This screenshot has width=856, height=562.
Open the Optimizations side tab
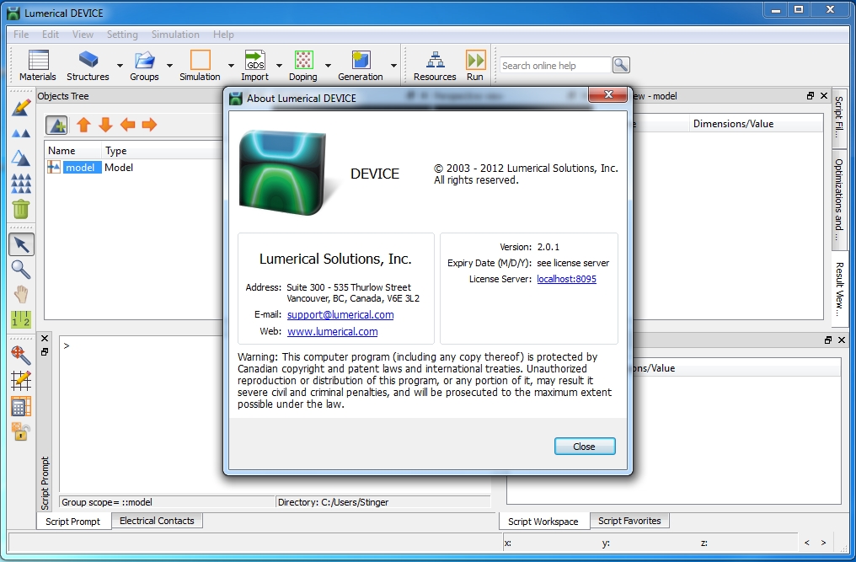tap(839, 200)
